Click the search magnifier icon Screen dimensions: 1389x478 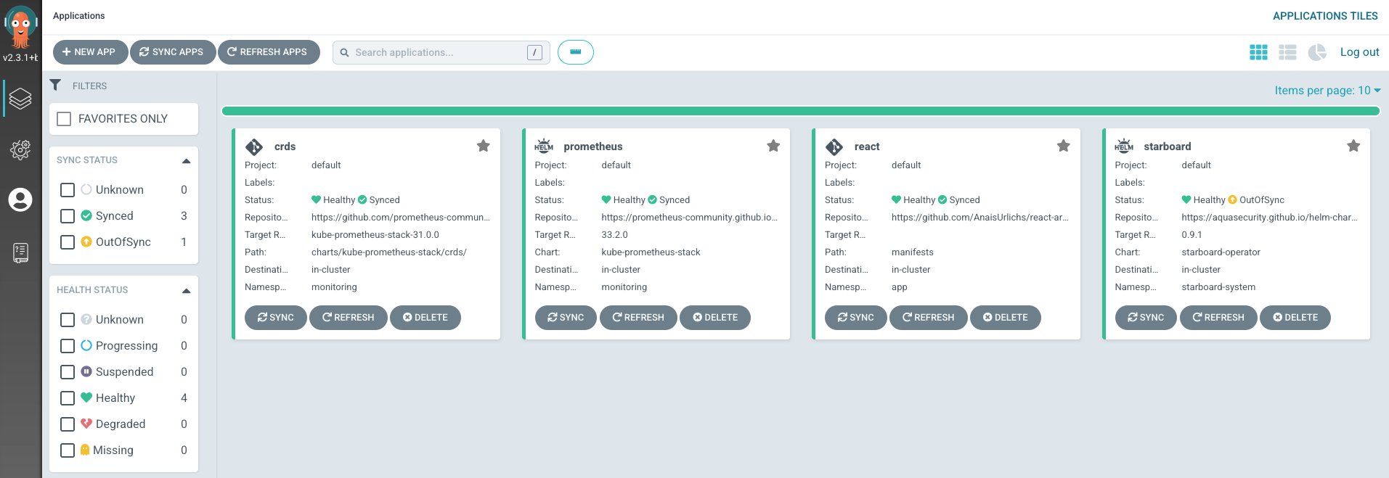click(345, 52)
